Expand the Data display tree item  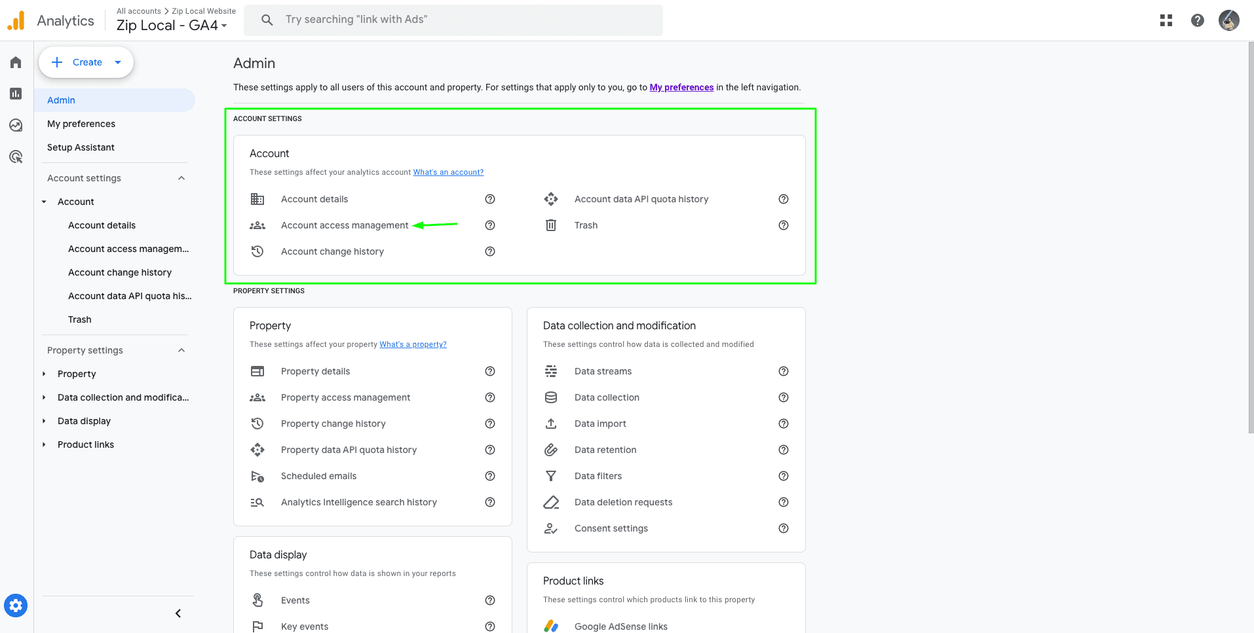coord(44,421)
